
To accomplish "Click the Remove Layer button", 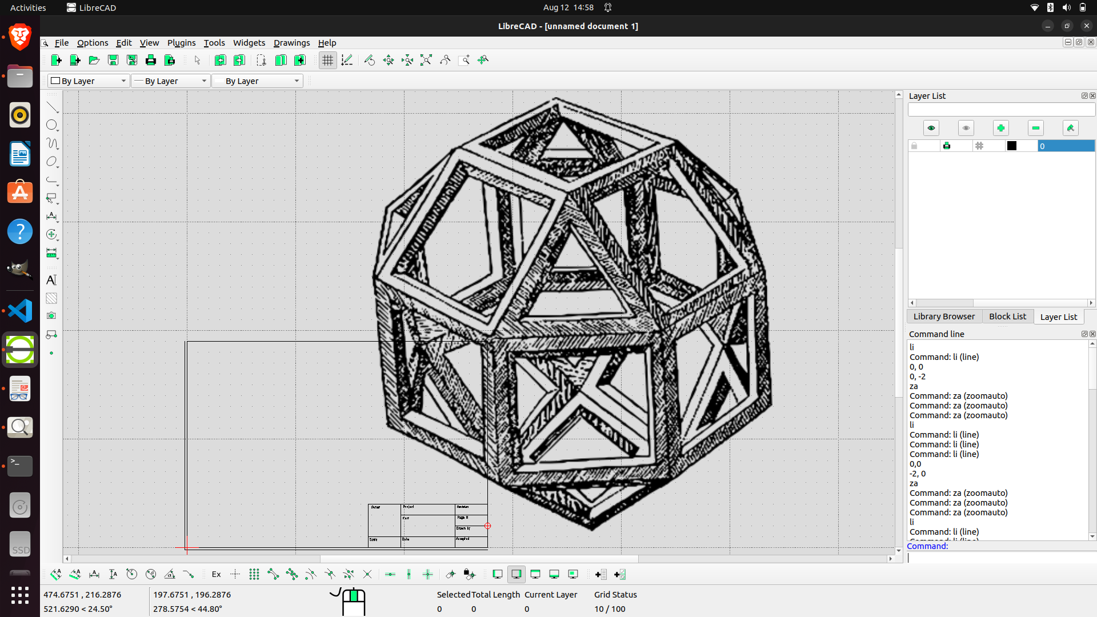I will (x=1035, y=128).
